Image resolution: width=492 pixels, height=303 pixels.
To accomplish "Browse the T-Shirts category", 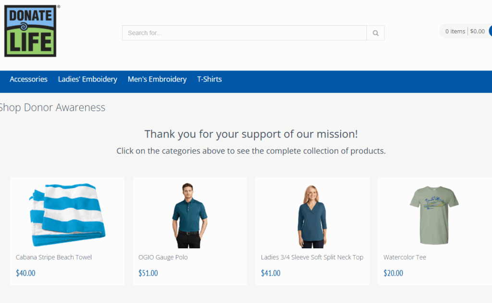I will 209,80.
